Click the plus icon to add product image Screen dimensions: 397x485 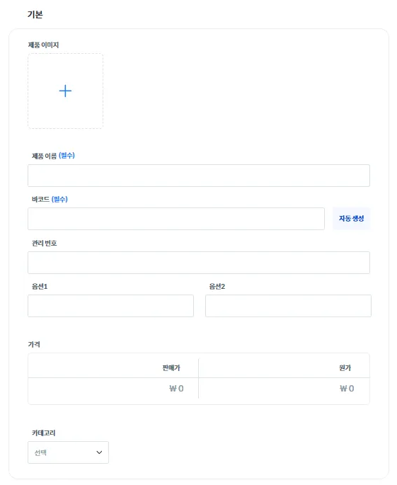tap(65, 91)
